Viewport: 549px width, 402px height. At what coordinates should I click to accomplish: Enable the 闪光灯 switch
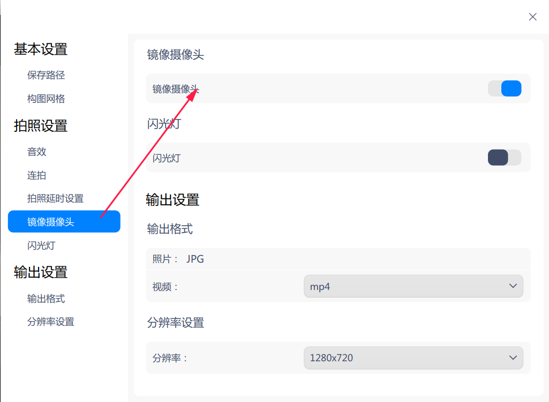click(505, 158)
